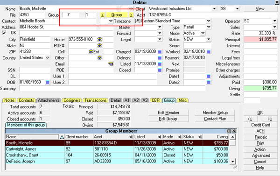This screenshot has width=280, height=176.
Task: Click the Summary input field
Action: pyautogui.click(x=112, y=88)
